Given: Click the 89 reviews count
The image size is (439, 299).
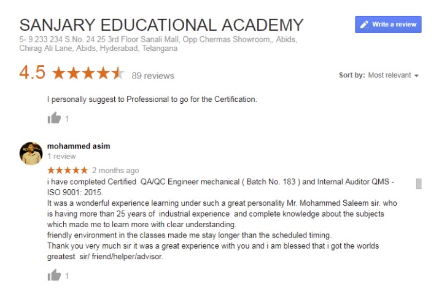Looking at the screenshot, I should tap(153, 76).
